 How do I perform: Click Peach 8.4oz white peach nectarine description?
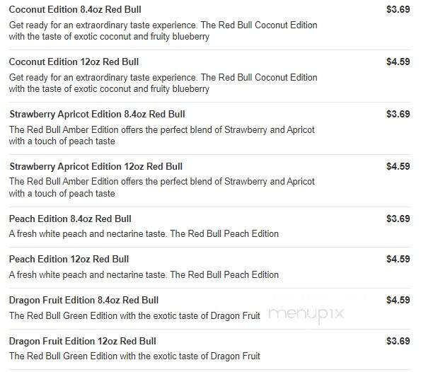(x=144, y=234)
